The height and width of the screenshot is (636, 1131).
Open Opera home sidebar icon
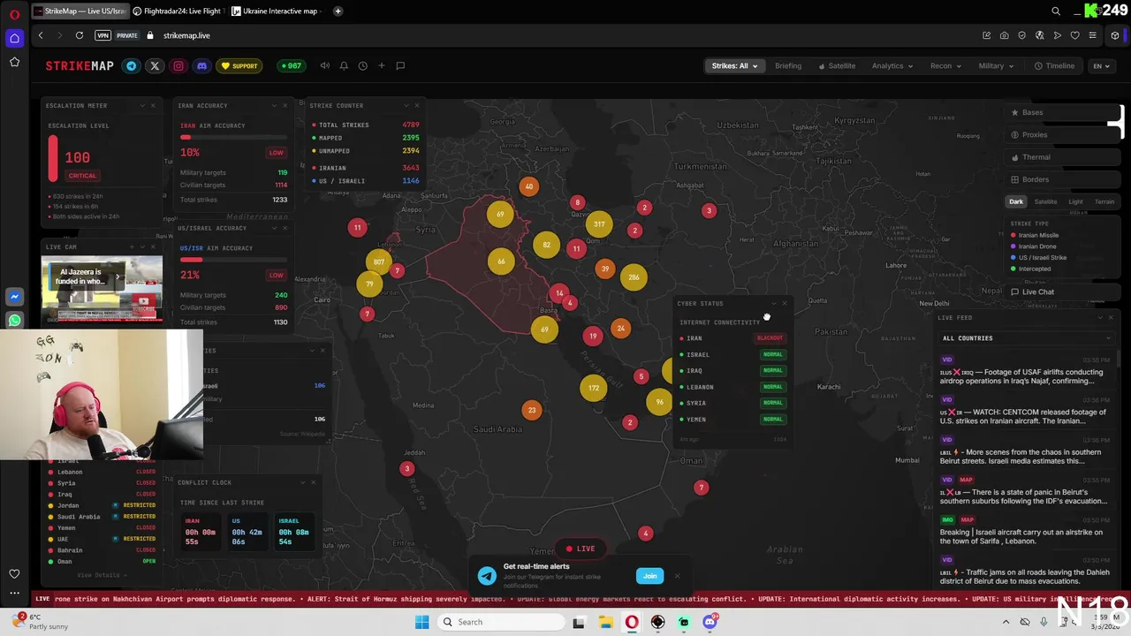pos(14,38)
